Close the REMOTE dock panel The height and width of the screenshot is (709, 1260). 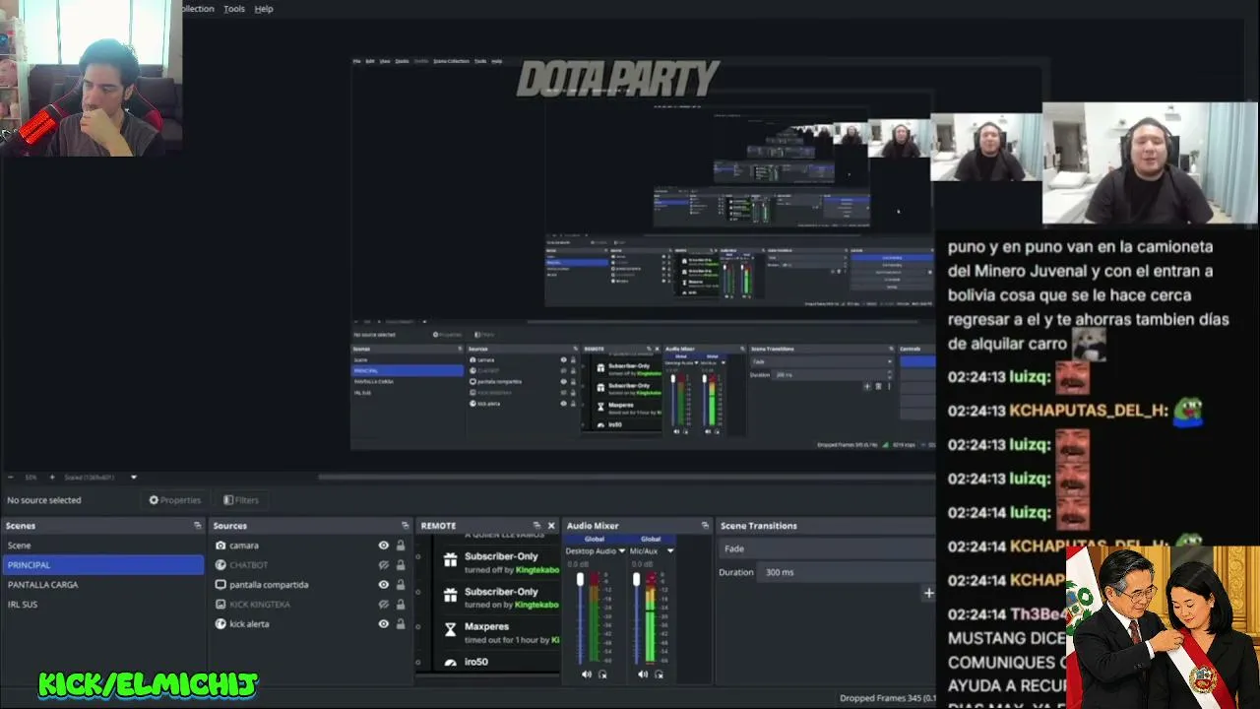pyautogui.click(x=551, y=526)
